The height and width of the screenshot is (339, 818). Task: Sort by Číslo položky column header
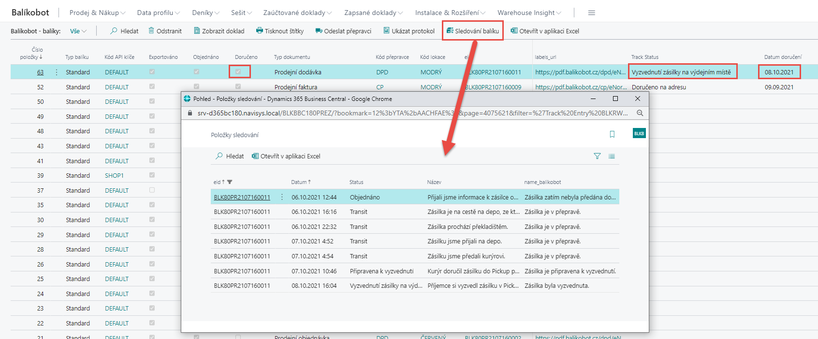coord(31,53)
